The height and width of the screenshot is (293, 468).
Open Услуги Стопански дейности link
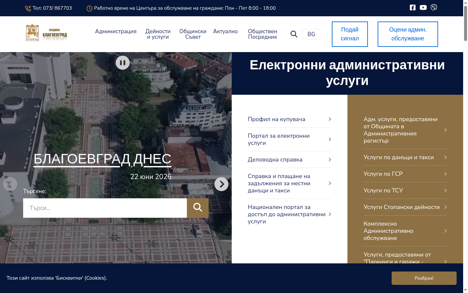click(405, 207)
